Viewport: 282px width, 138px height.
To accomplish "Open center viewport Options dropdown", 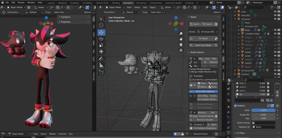I will pyautogui.click(x=218, y=12).
